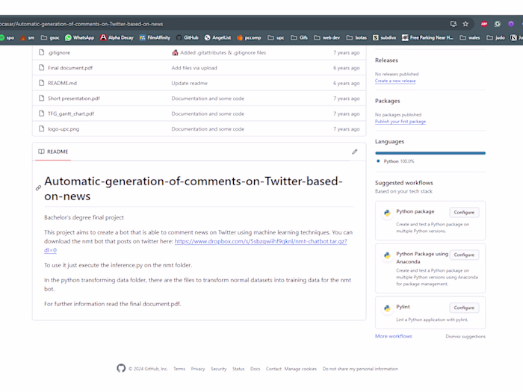The height and width of the screenshot is (392, 523).
Task: Open footer Contact link
Action: [273, 369]
